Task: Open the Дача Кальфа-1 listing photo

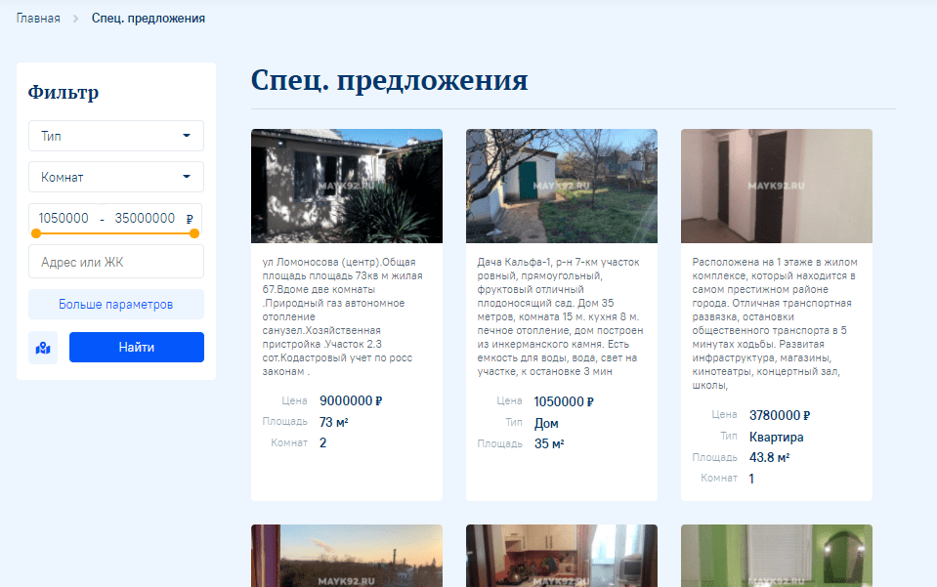Action: click(x=561, y=186)
